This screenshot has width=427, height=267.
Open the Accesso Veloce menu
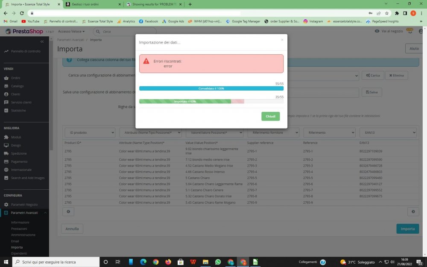tap(71, 31)
